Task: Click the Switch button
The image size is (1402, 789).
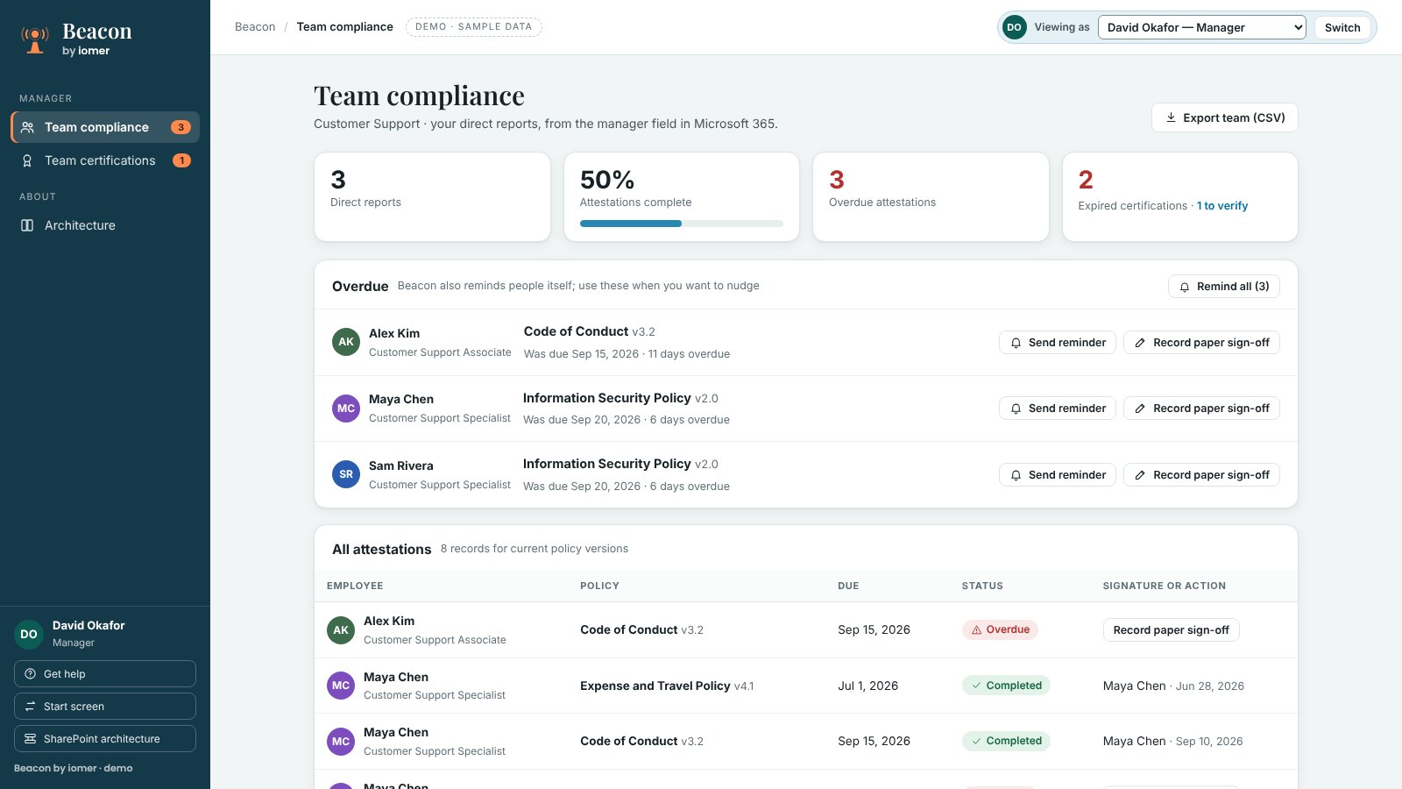Action: point(1342,27)
